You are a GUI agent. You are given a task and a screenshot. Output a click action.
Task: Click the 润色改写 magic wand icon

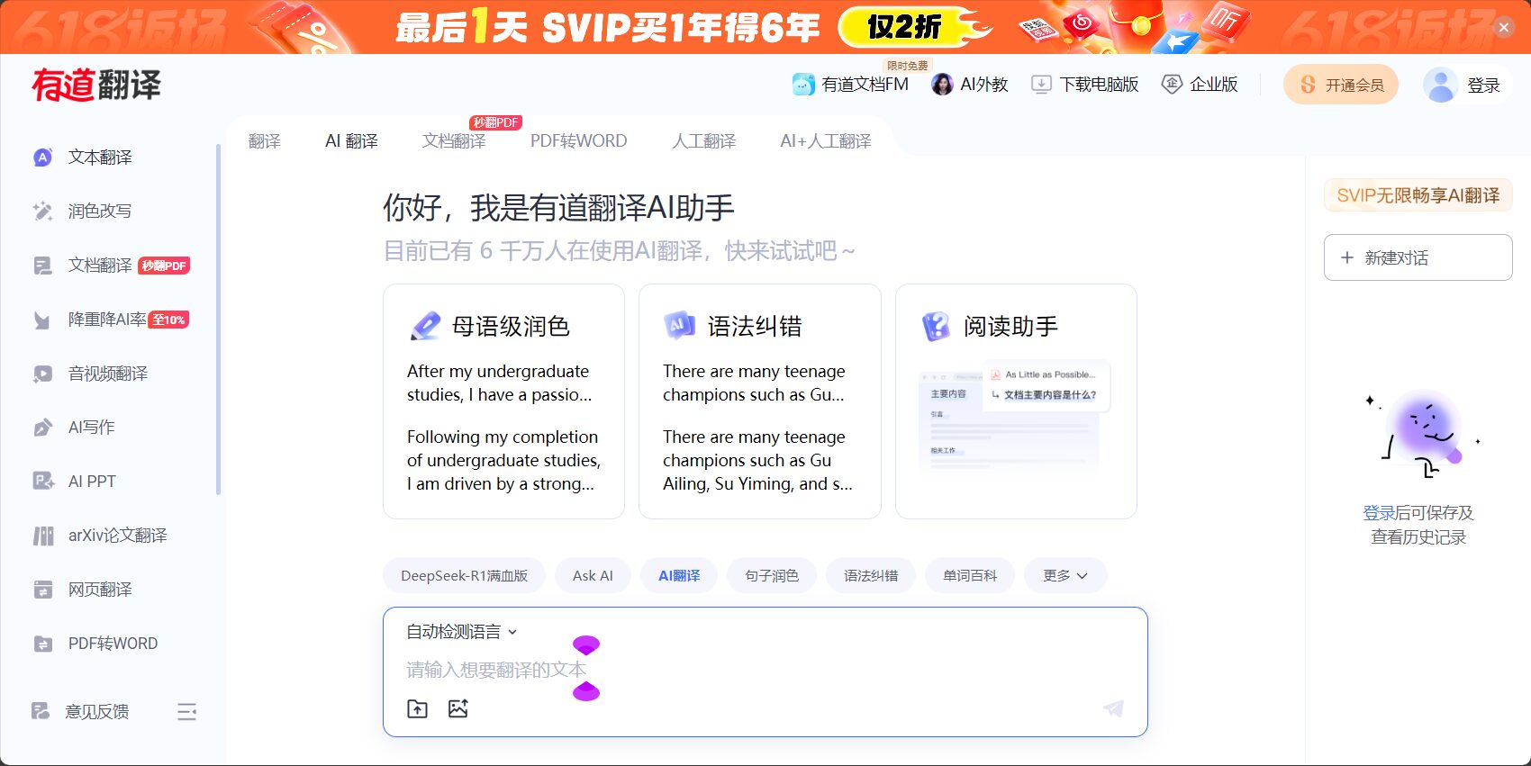[42, 212]
